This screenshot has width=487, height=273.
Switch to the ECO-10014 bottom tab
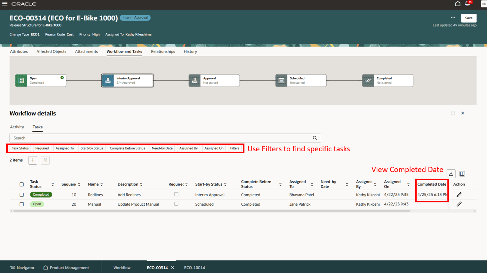point(194,268)
